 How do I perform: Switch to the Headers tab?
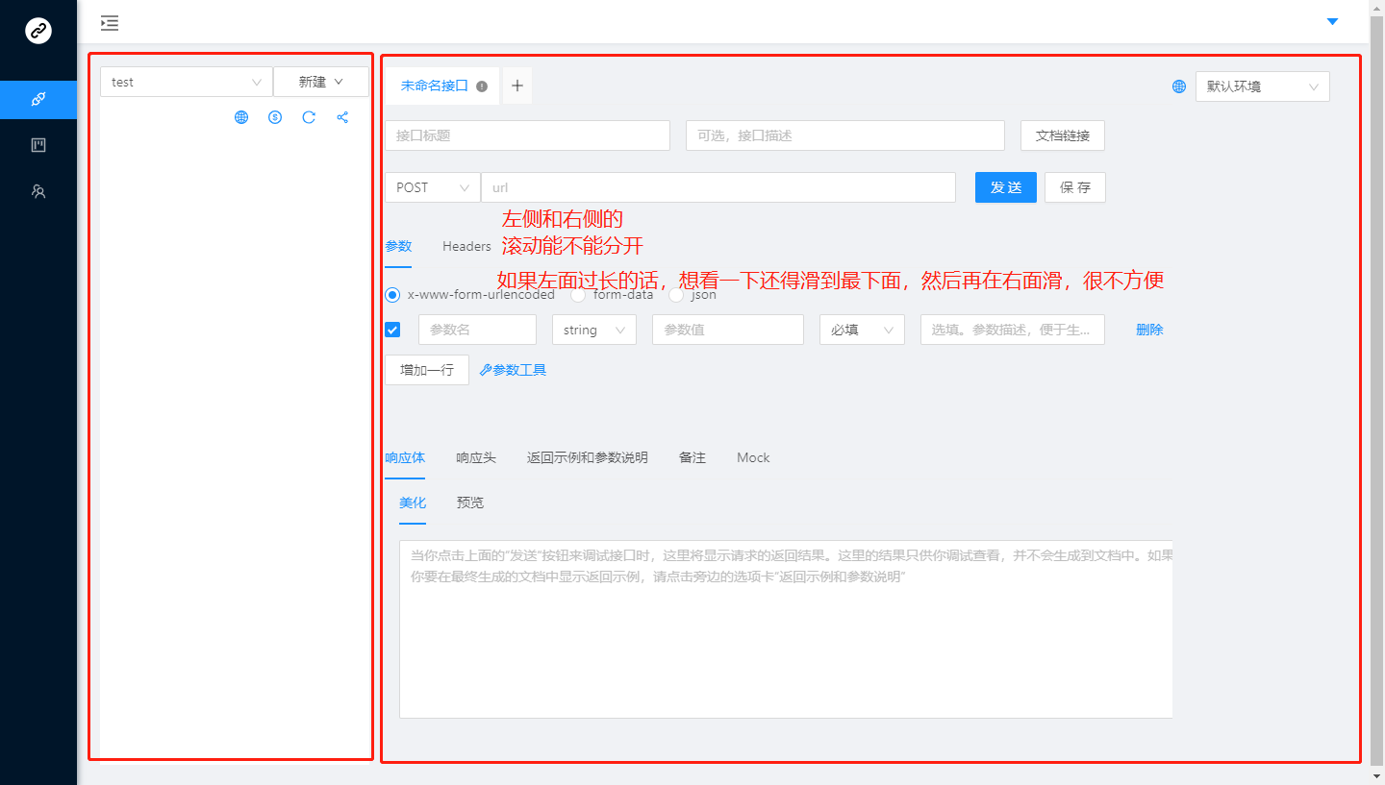(x=466, y=246)
